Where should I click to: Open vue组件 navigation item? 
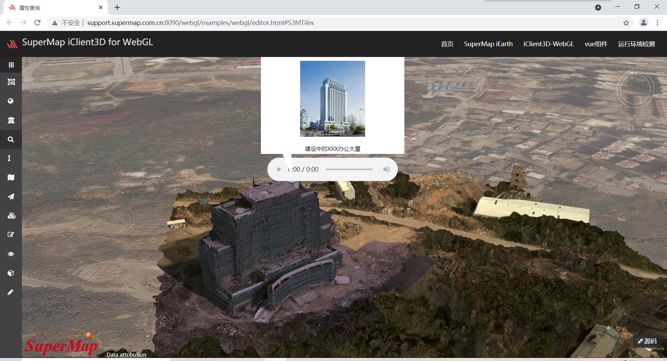[596, 44]
